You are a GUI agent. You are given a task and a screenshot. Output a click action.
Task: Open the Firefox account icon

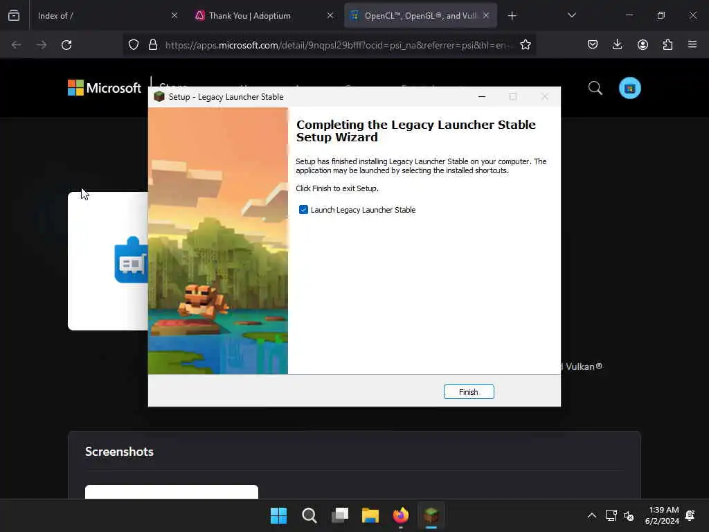(643, 45)
